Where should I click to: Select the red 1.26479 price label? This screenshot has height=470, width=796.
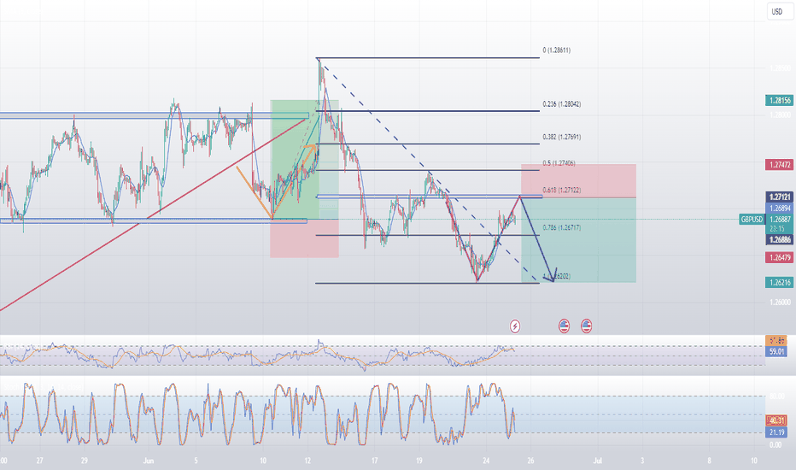pos(779,257)
